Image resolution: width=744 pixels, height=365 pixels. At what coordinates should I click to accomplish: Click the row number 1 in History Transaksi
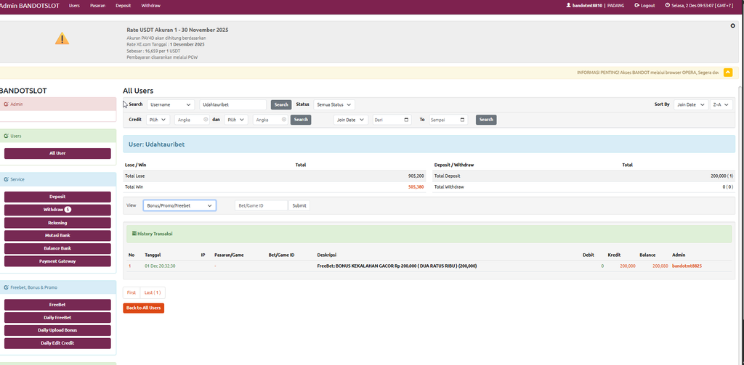[x=129, y=266]
